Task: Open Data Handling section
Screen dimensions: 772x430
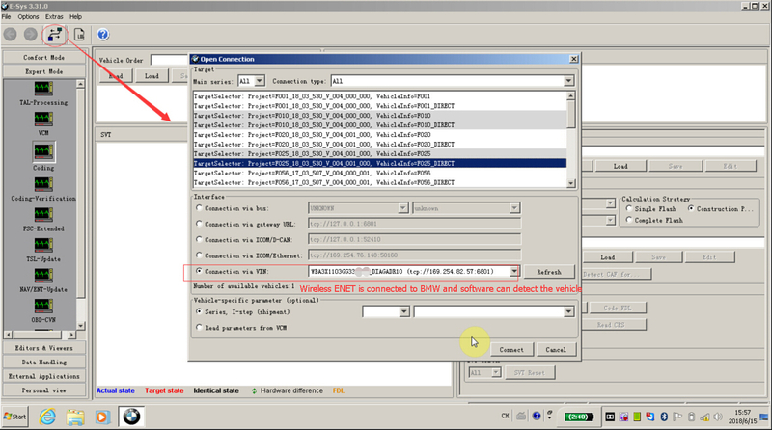Action: [43, 363]
